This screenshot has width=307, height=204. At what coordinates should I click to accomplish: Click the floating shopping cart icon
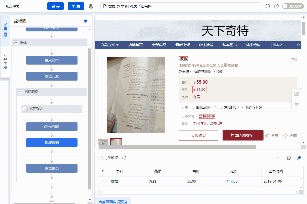pos(297,104)
